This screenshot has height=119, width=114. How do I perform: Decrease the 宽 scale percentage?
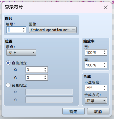[x=105, y=54]
